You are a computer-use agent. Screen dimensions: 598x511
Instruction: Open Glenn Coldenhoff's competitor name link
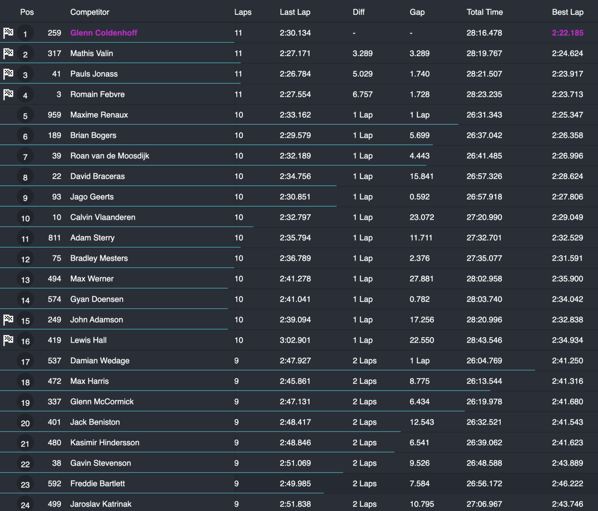[x=104, y=33]
